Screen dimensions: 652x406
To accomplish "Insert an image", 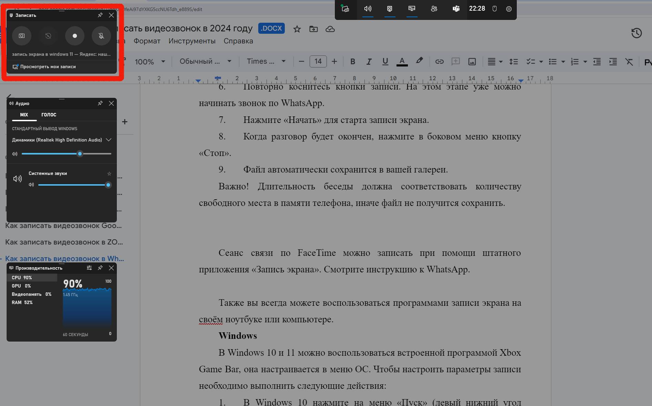I will 472,62.
